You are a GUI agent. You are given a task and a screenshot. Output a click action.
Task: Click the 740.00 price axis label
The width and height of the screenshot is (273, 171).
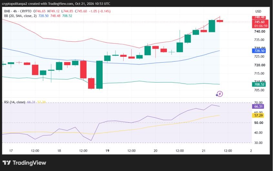point(259,32)
